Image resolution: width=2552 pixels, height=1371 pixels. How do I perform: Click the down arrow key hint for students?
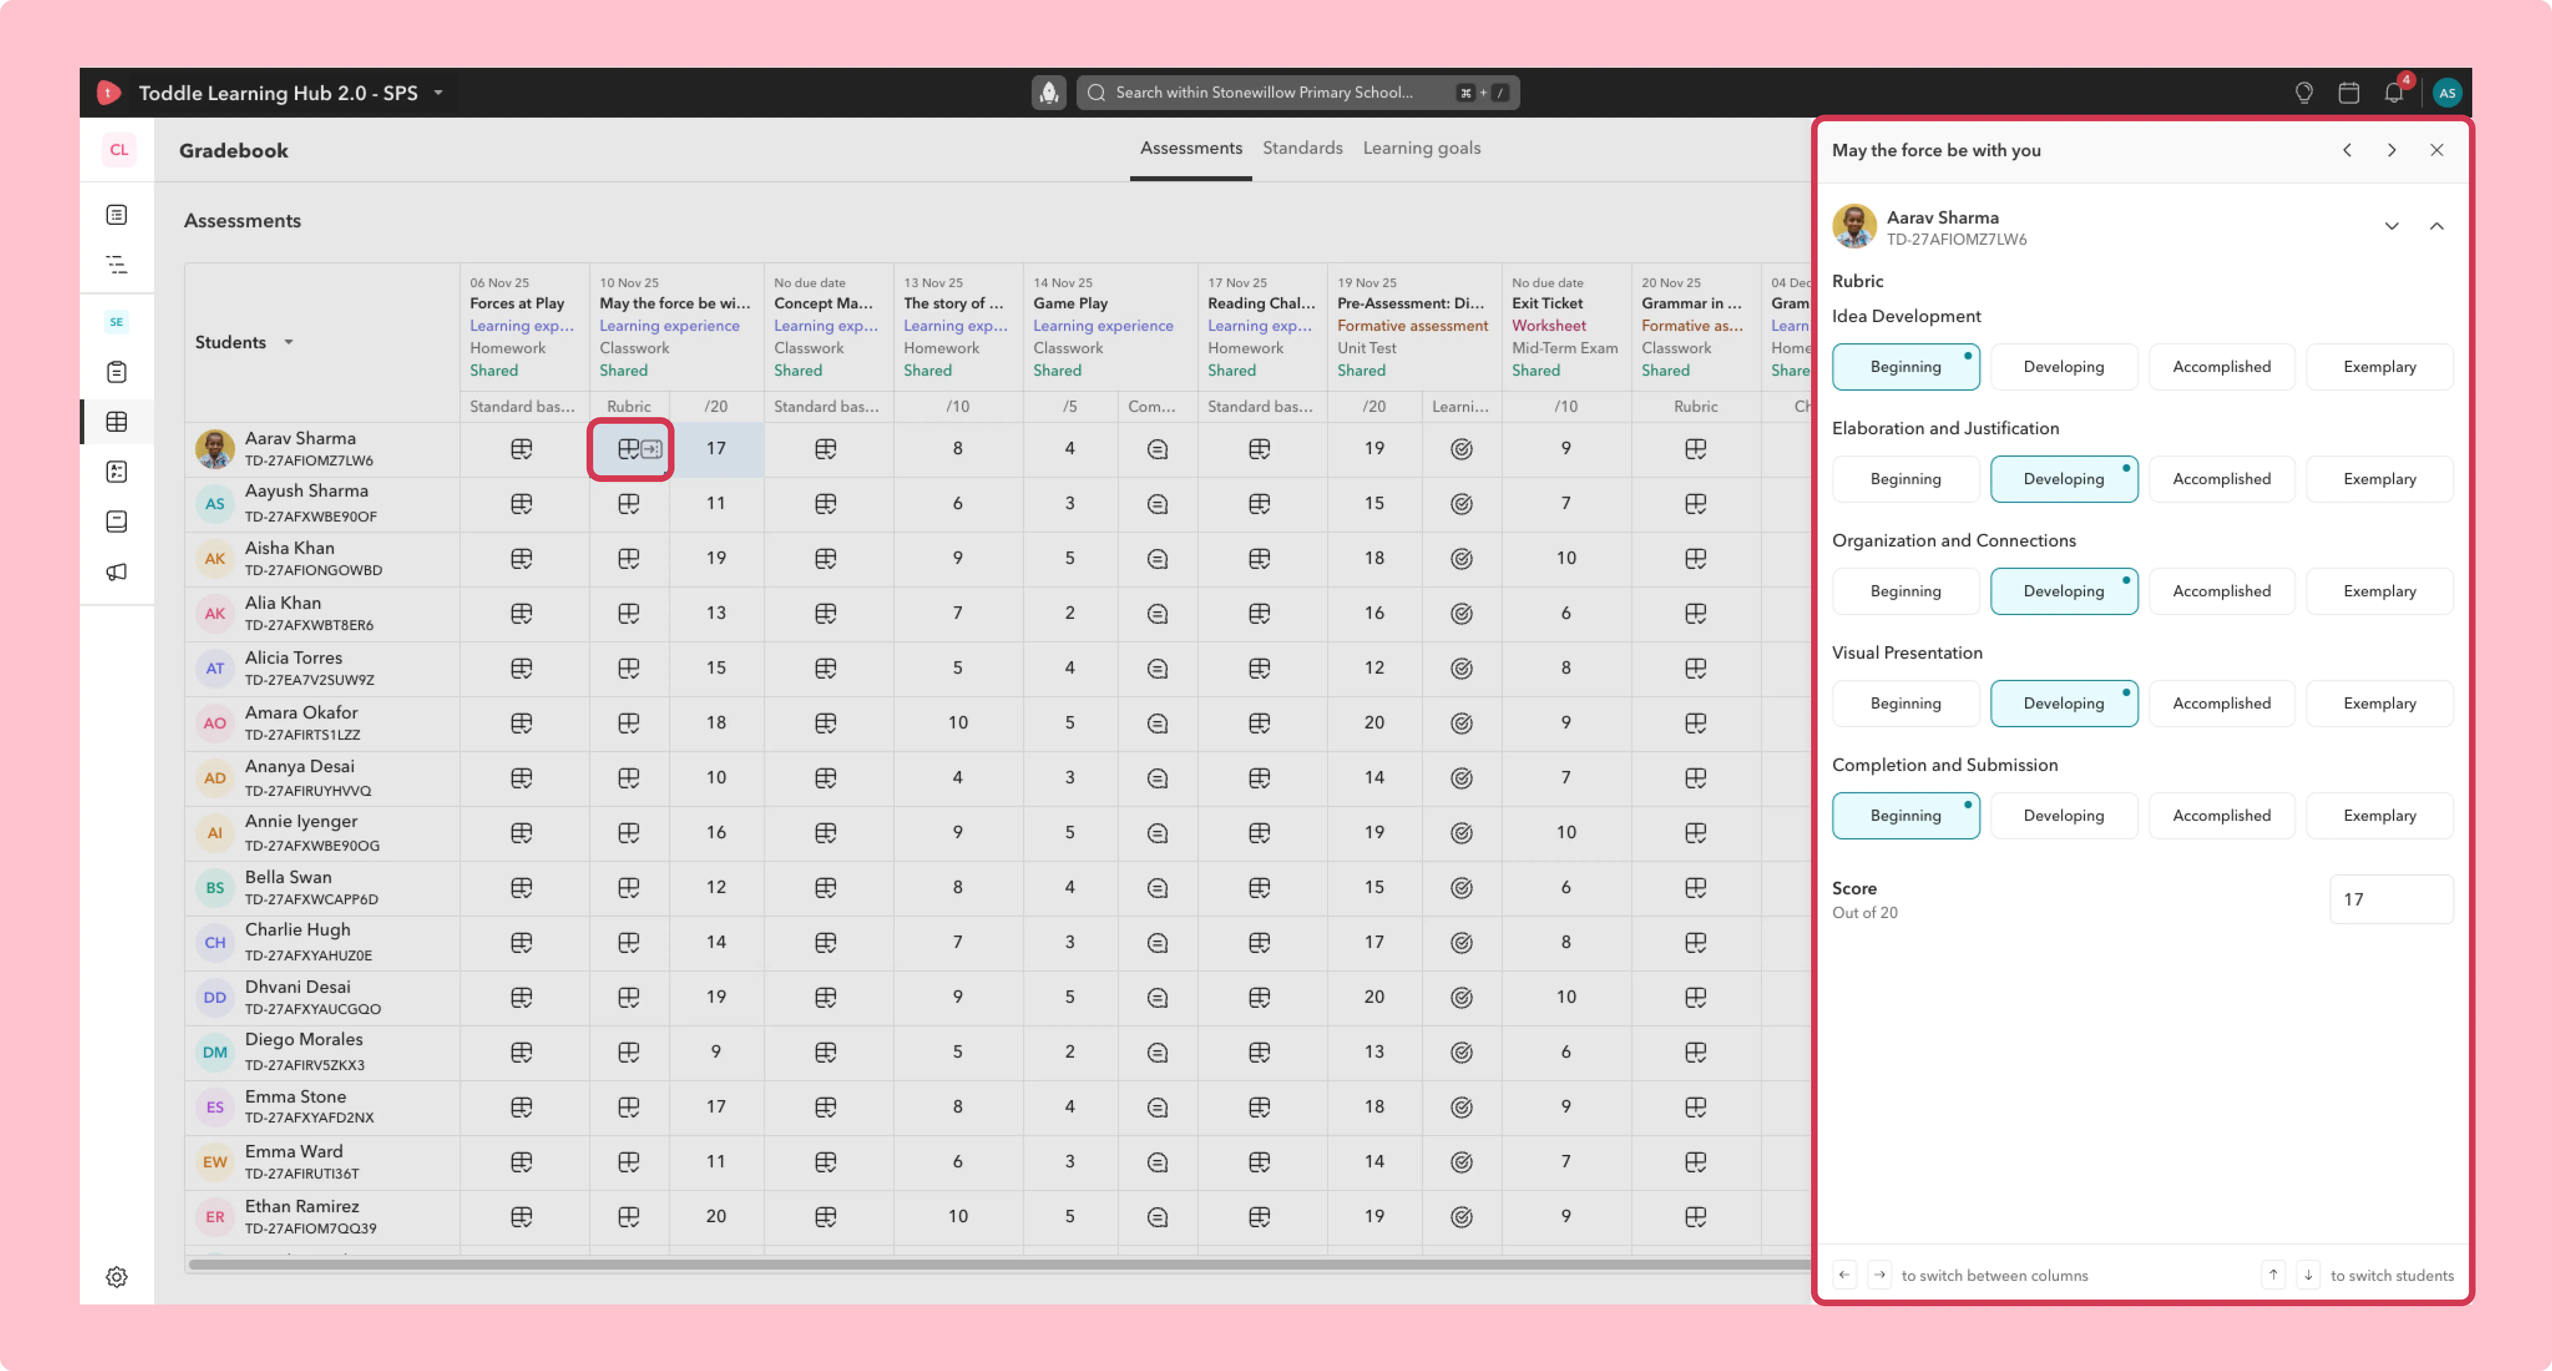coord(2308,1275)
